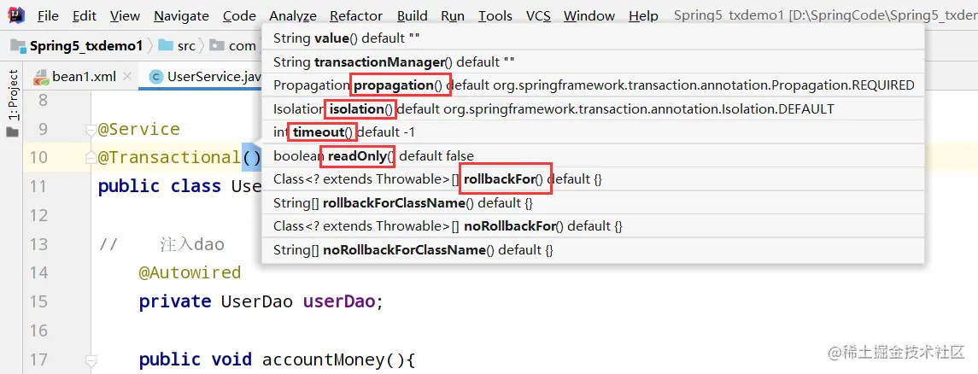This screenshot has width=978, height=374.
Task: Click line number 14 in gutter
Action: click(38, 272)
